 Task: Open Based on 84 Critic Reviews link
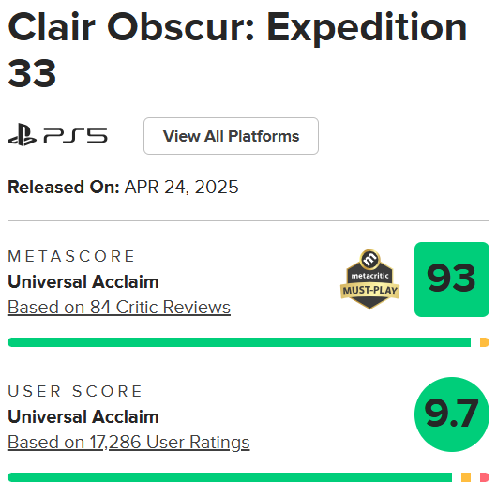(x=119, y=308)
